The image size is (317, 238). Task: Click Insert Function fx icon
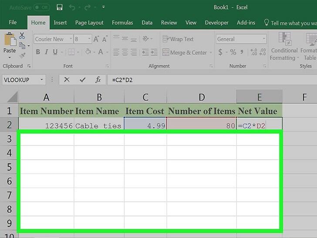pyautogui.click(x=98, y=80)
